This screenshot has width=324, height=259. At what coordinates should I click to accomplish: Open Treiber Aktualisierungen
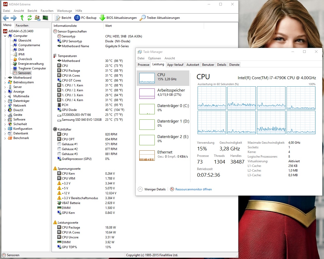pos(160,18)
